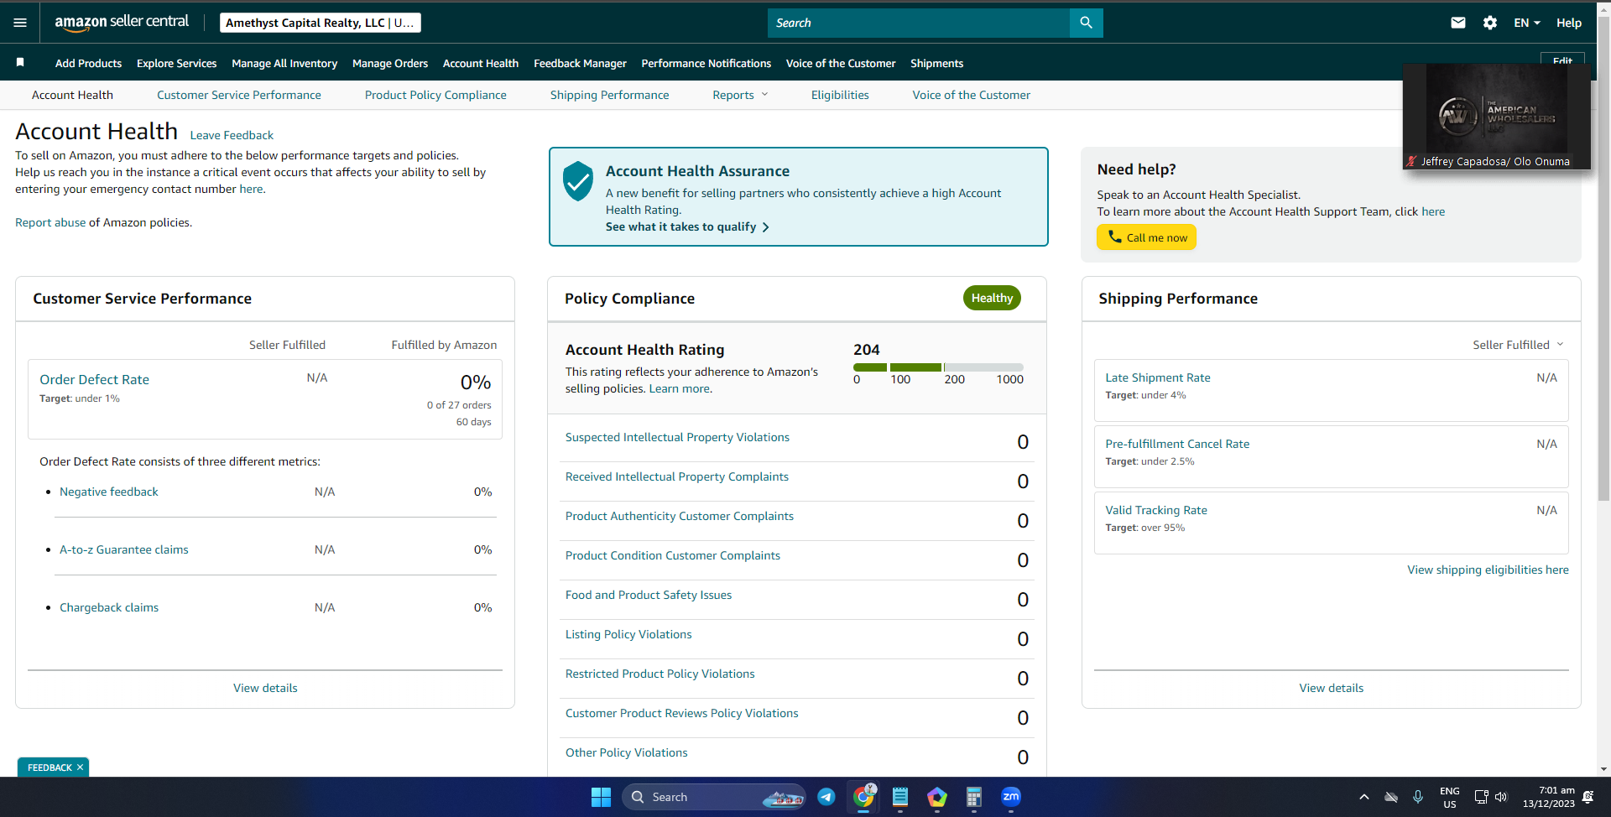1611x817 pixels.
Task: Click the Help link in header
Action: pyautogui.click(x=1569, y=23)
